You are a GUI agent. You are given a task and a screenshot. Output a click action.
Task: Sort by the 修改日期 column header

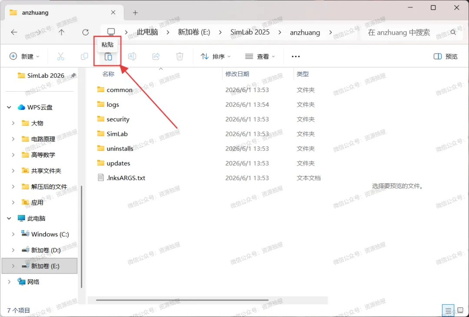(237, 74)
